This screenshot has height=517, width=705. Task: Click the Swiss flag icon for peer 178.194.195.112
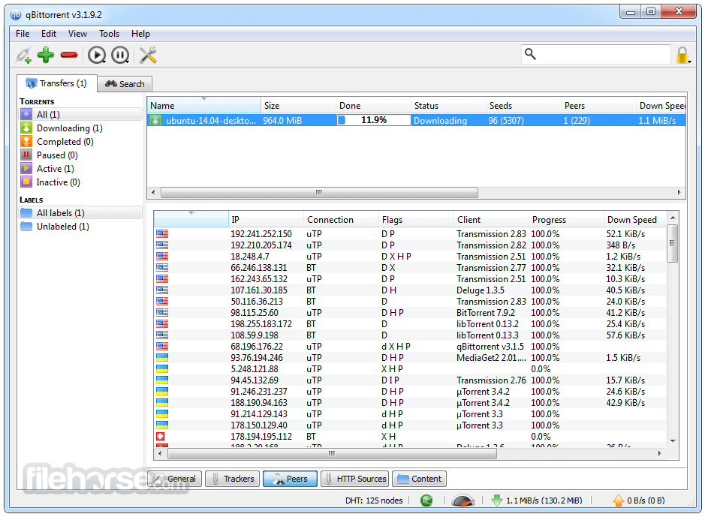160,436
